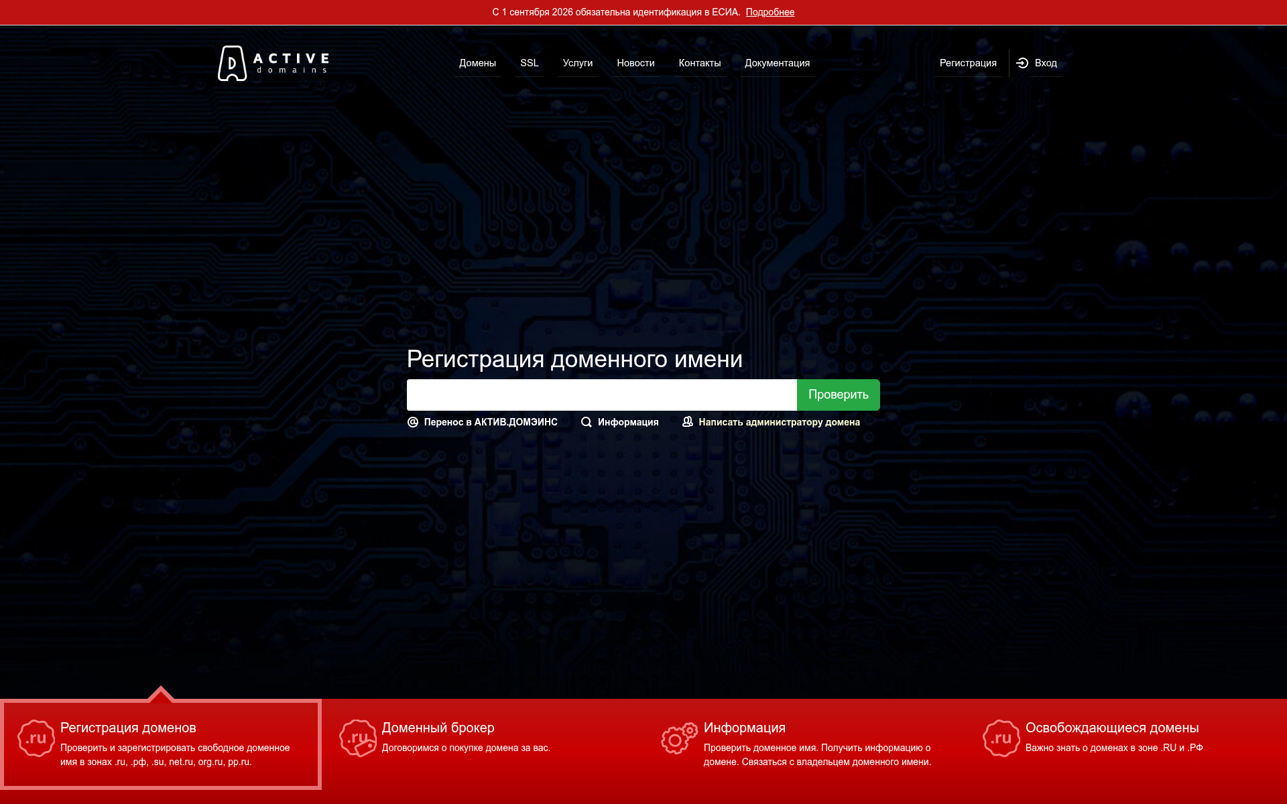
Task: Open the Услуги menu
Action: pos(578,63)
